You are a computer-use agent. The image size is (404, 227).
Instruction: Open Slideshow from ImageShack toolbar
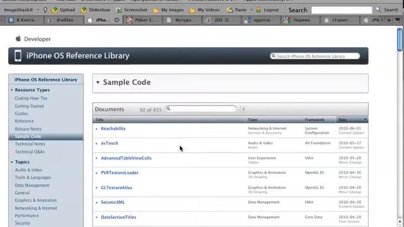point(95,10)
